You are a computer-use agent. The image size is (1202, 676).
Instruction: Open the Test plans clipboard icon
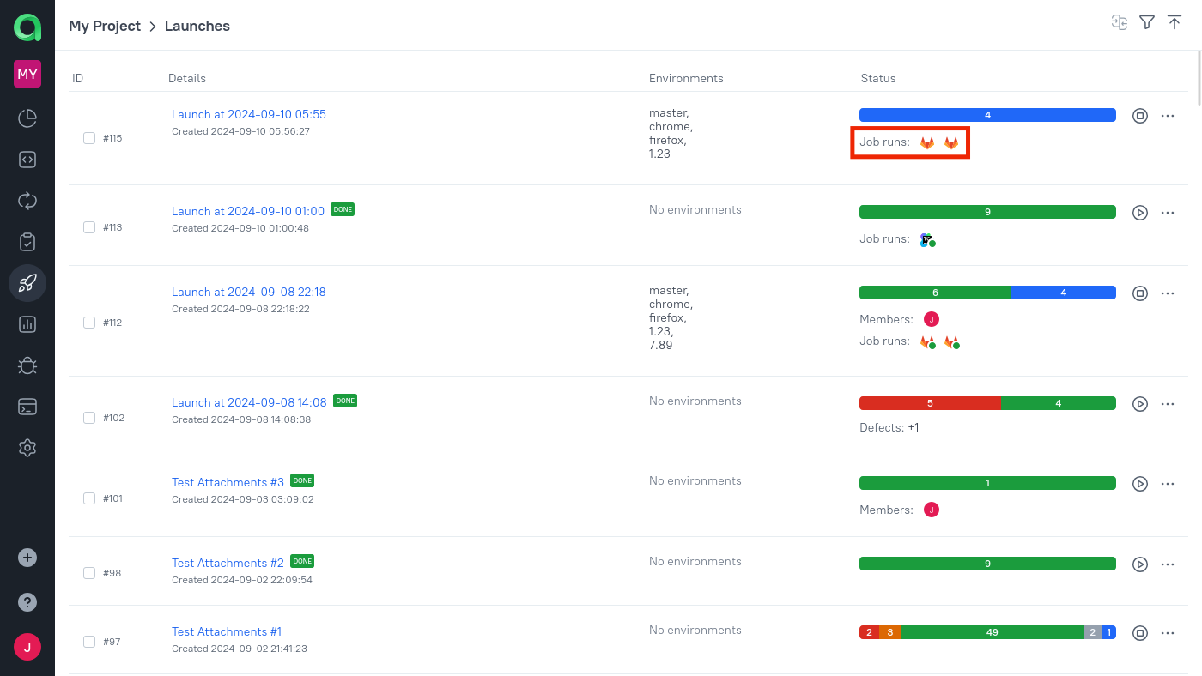click(27, 242)
